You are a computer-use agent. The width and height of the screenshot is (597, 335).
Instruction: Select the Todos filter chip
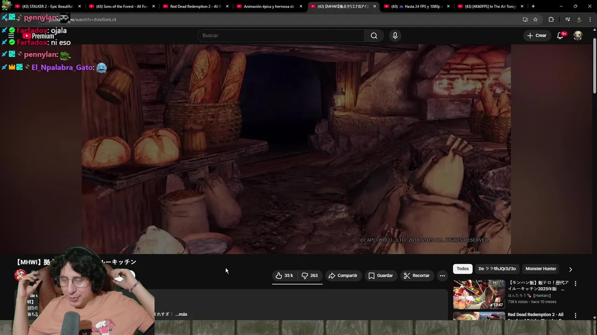pos(463,269)
